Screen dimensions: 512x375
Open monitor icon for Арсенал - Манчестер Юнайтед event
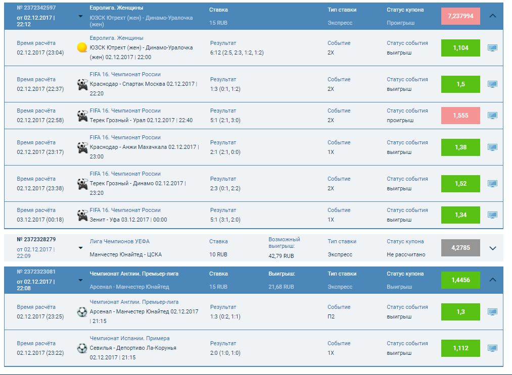click(x=492, y=312)
